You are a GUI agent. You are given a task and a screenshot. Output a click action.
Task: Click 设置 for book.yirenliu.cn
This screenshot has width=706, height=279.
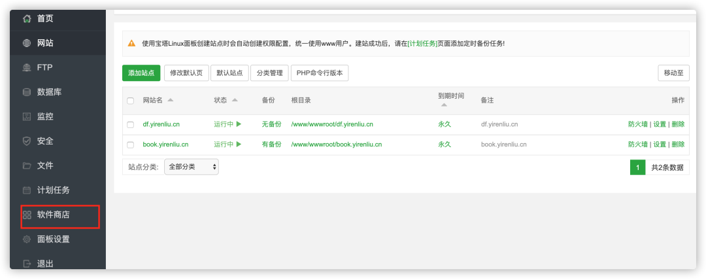coord(660,144)
